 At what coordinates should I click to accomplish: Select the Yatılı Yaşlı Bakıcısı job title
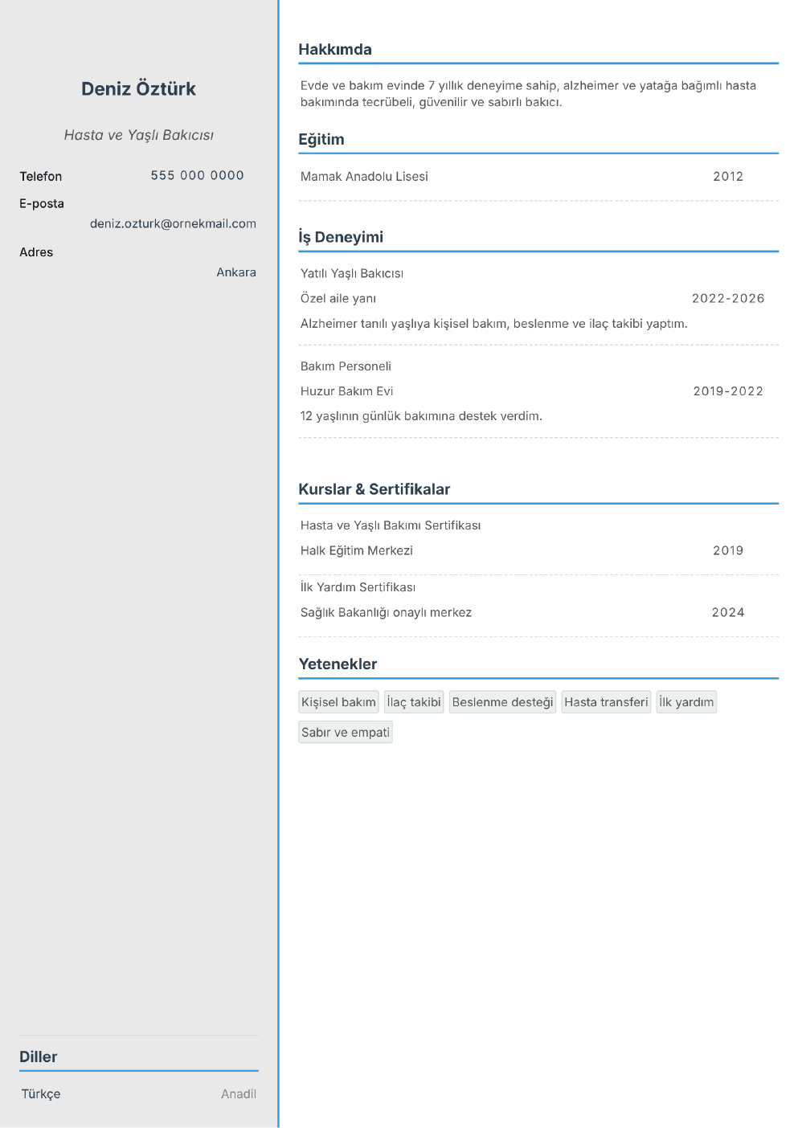coord(352,273)
